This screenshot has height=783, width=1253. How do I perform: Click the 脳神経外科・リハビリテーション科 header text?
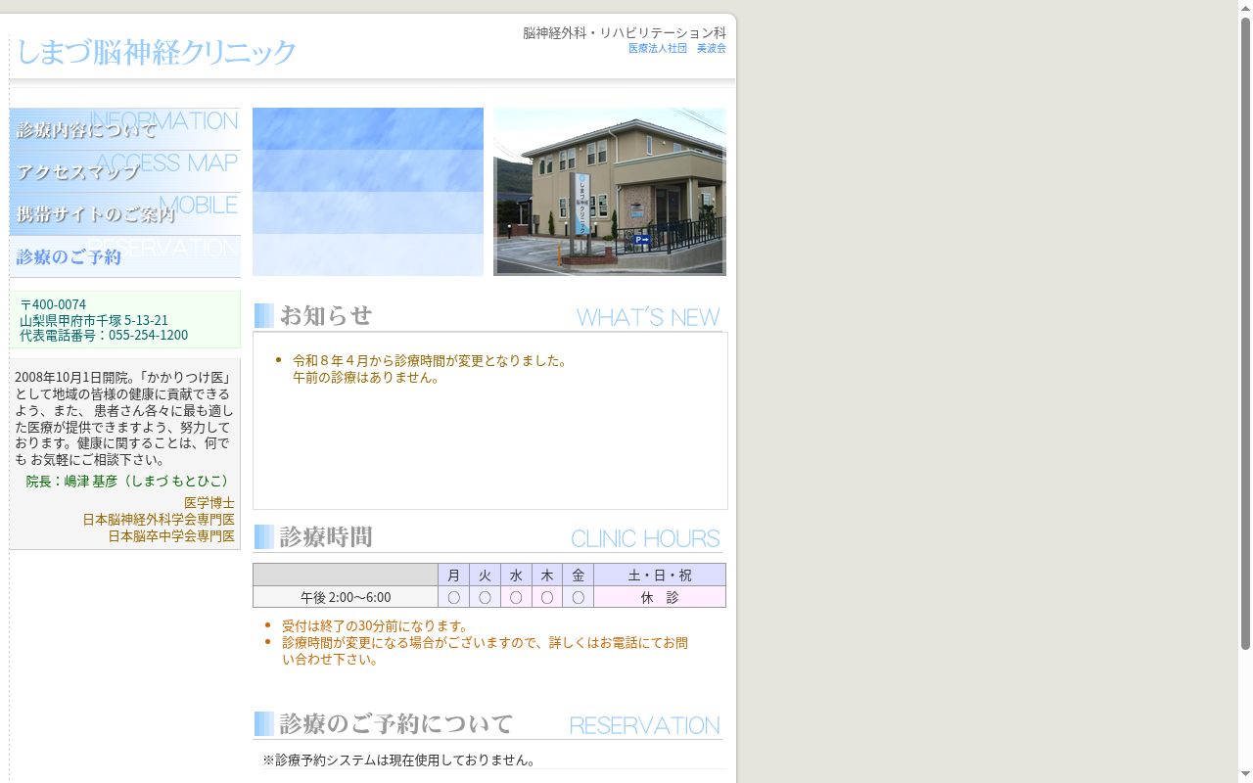[625, 32]
